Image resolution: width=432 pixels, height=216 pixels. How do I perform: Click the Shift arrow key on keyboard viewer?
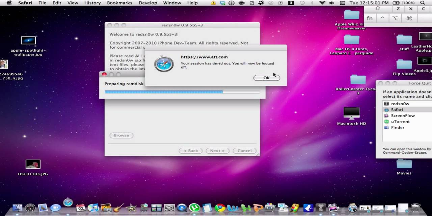tap(378, 9)
